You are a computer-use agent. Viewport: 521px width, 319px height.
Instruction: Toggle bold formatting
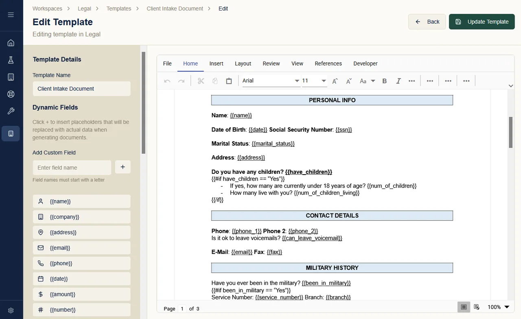click(385, 81)
